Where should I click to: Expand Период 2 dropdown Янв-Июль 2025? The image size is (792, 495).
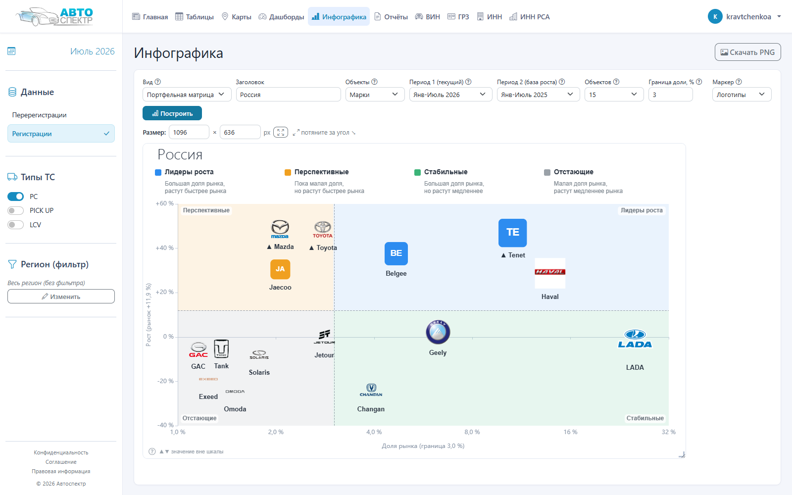[538, 95]
